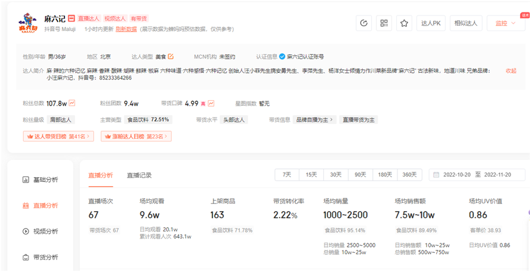Screen dimensions: 531x272
Task: Collapse the bio with 收起
Action: (511, 71)
